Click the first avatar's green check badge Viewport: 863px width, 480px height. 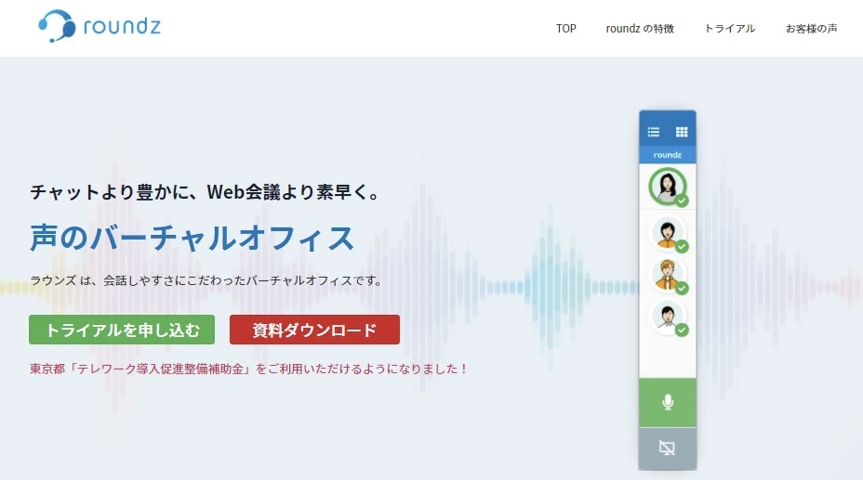(682, 201)
